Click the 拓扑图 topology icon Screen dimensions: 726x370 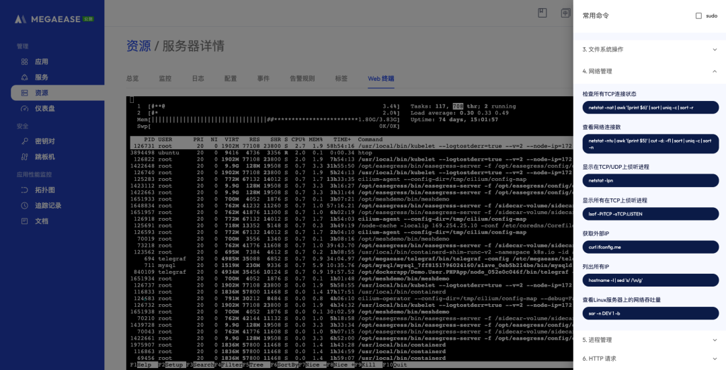point(25,190)
